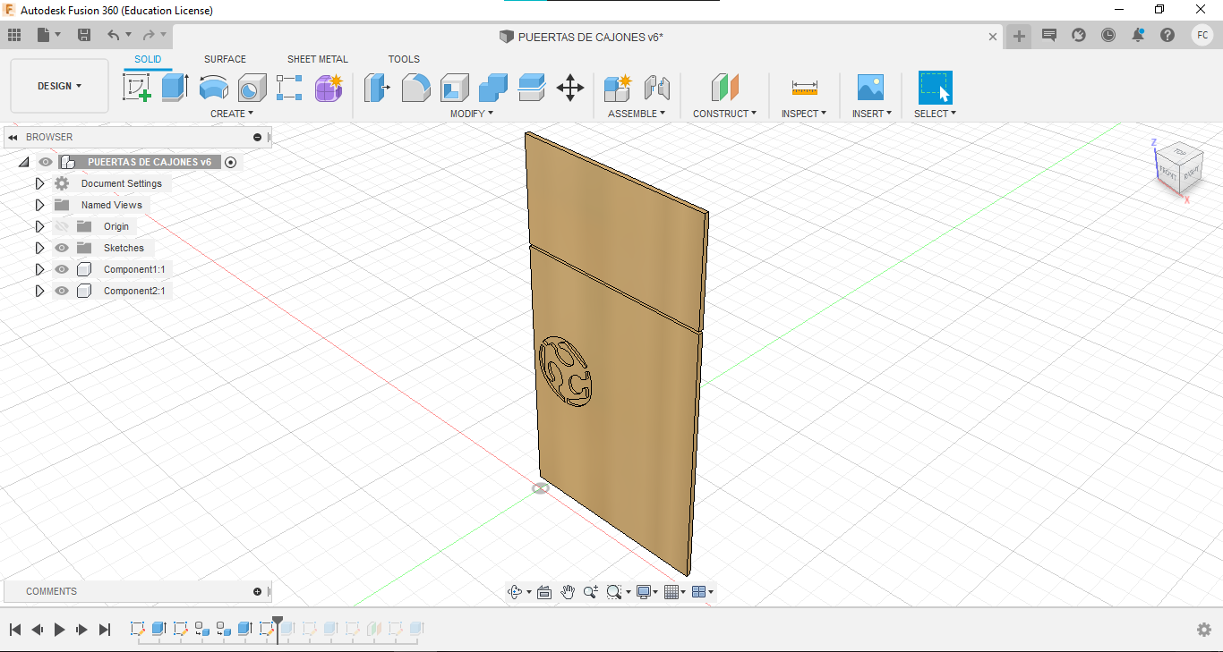Viewport: 1223px width, 652px height.
Task: Open the CONSTRUCT dropdown menu
Action: click(x=725, y=114)
